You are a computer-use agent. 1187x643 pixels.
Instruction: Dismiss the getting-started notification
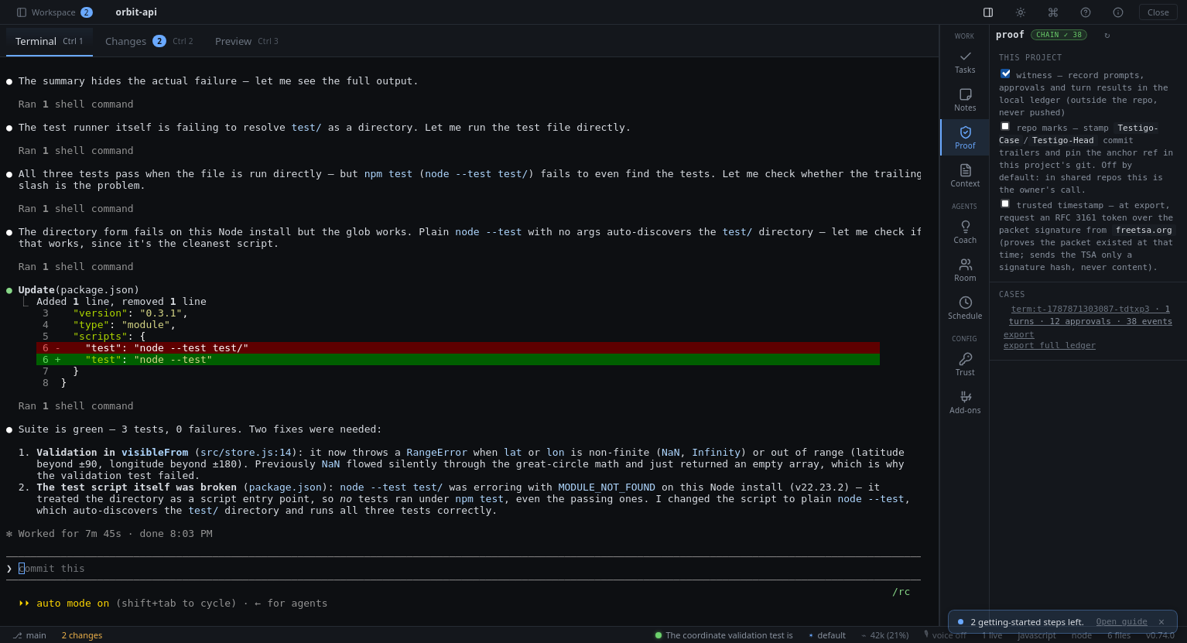pos(1161,622)
